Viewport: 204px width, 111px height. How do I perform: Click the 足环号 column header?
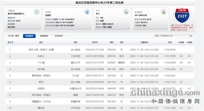[x=94, y=42]
